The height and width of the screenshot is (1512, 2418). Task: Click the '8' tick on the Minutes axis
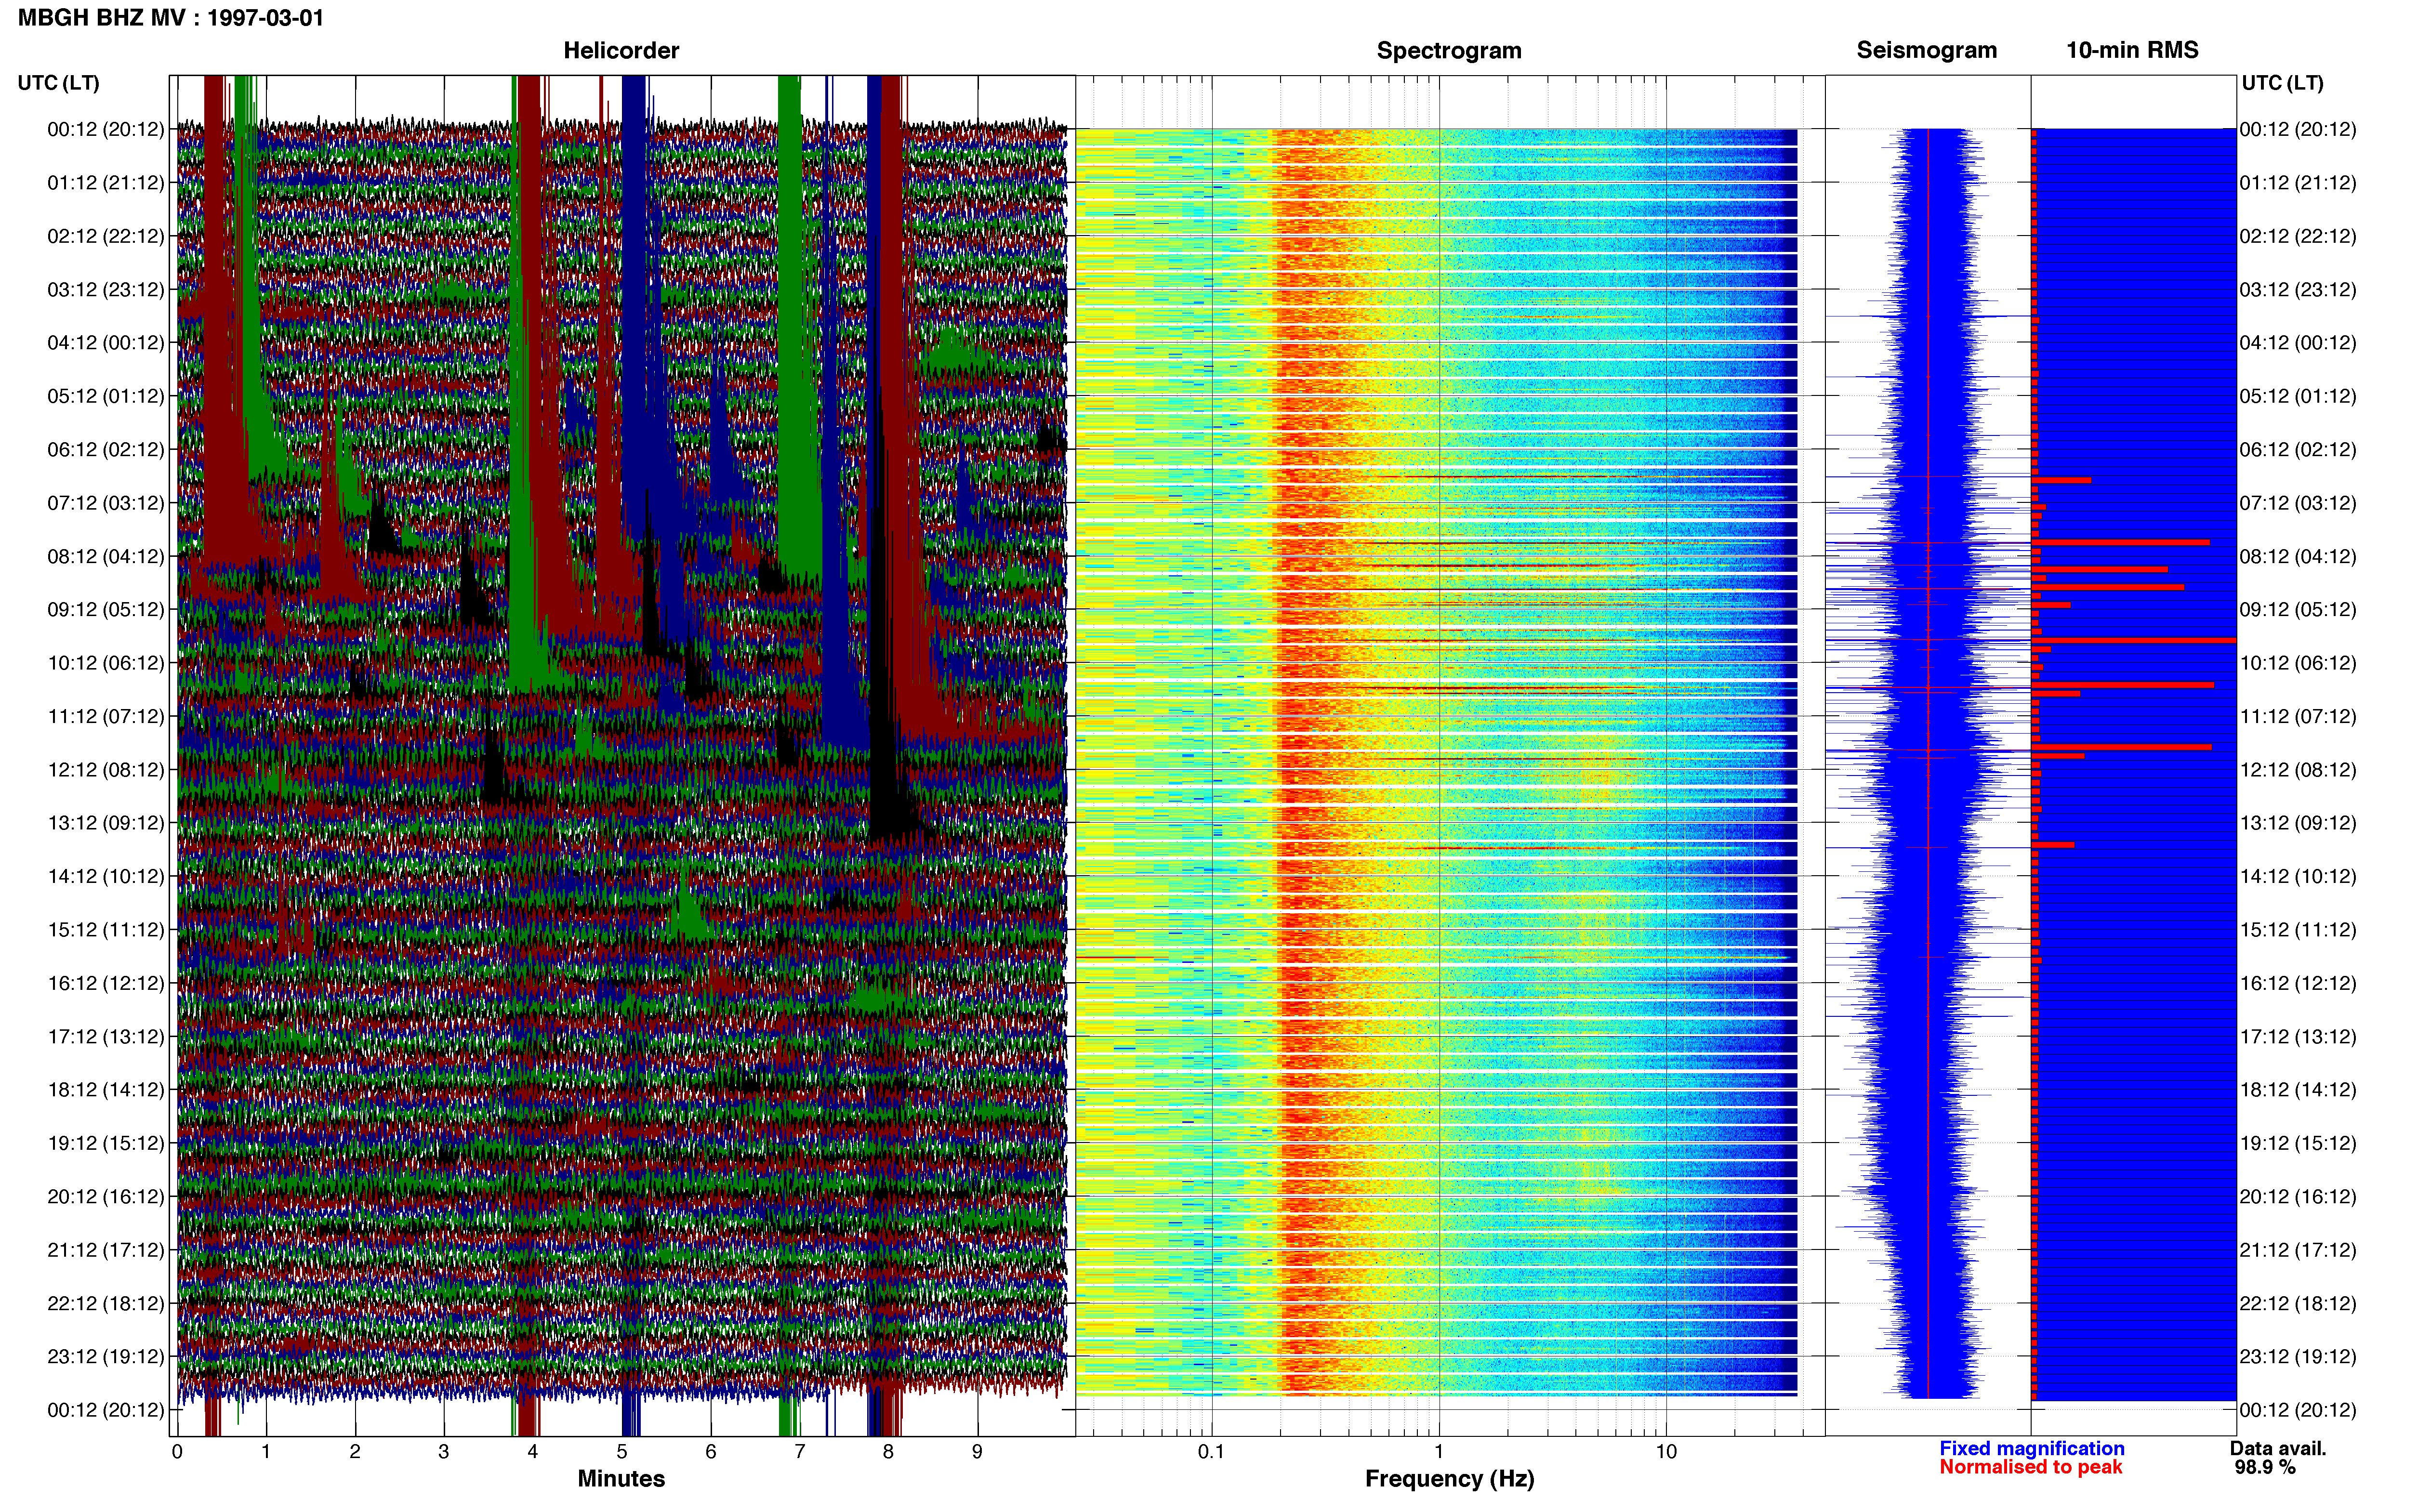point(888,1451)
